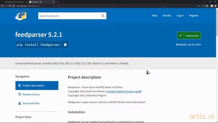
Task: Open new browser tab with plus icon
Action: (x=58, y=2)
